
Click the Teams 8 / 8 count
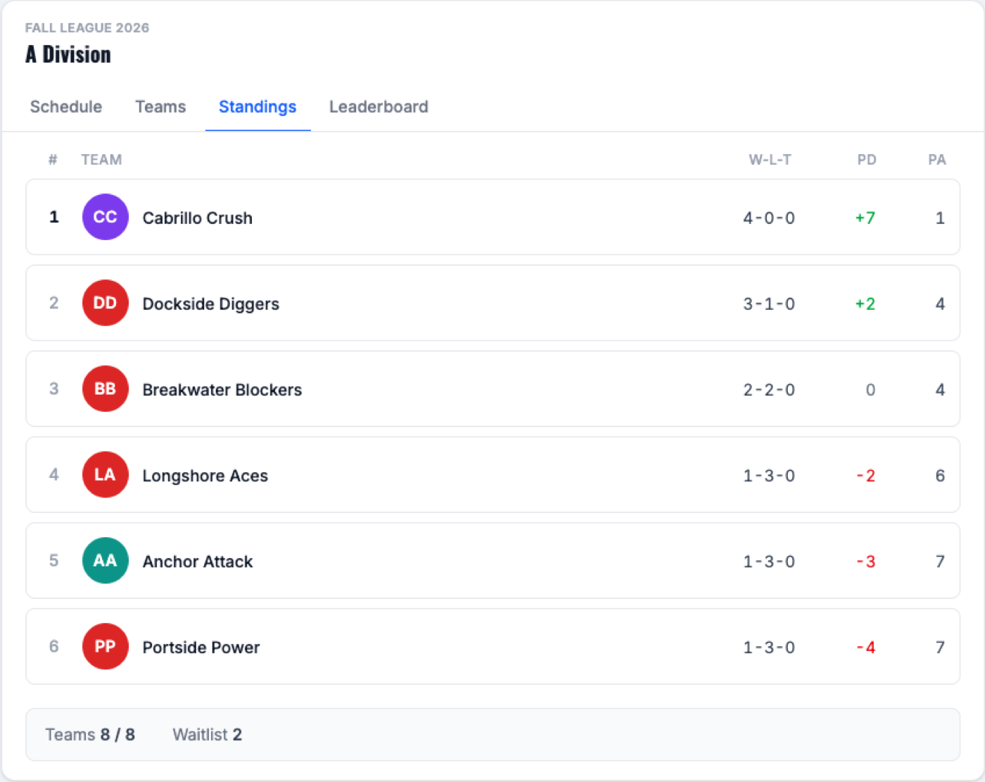tap(90, 735)
